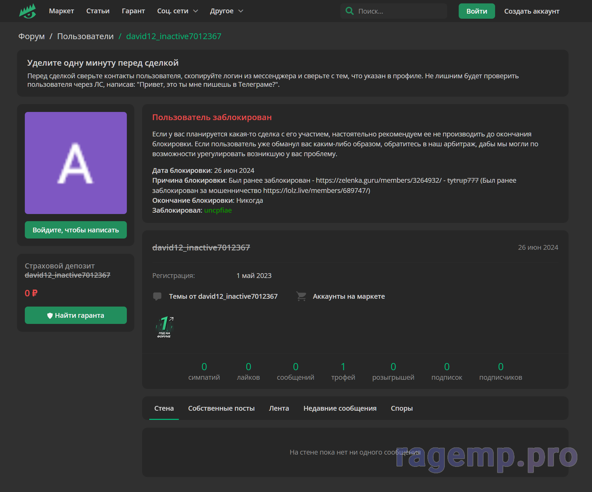Click the shopping cart market icon
Viewport: 592px width, 492px height.
point(301,296)
